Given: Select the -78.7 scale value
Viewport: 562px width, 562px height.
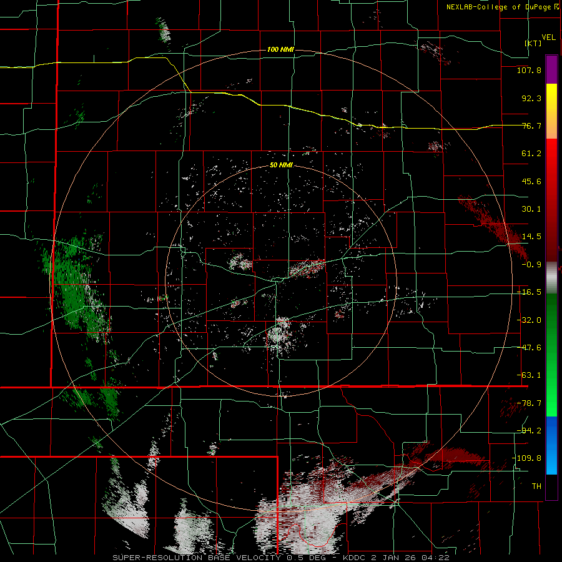Looking at the screenshot, I should (529, 403).
